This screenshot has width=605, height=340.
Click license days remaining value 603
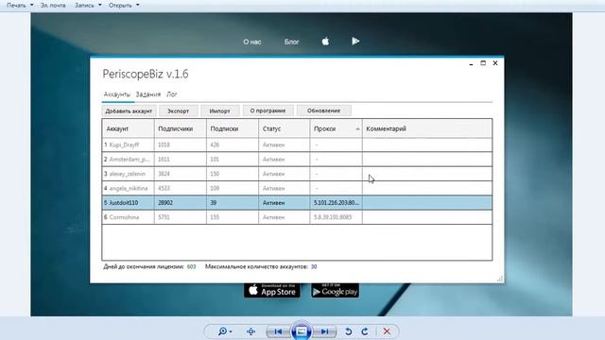point(191,266)
